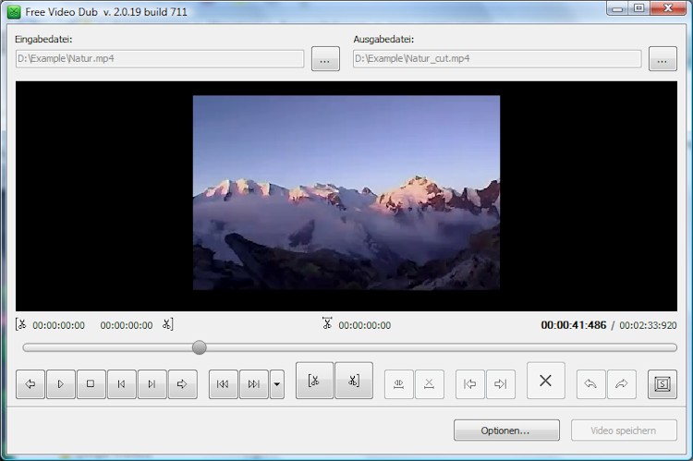
Task: Start playback with the Play button
Action: (61, 384)
